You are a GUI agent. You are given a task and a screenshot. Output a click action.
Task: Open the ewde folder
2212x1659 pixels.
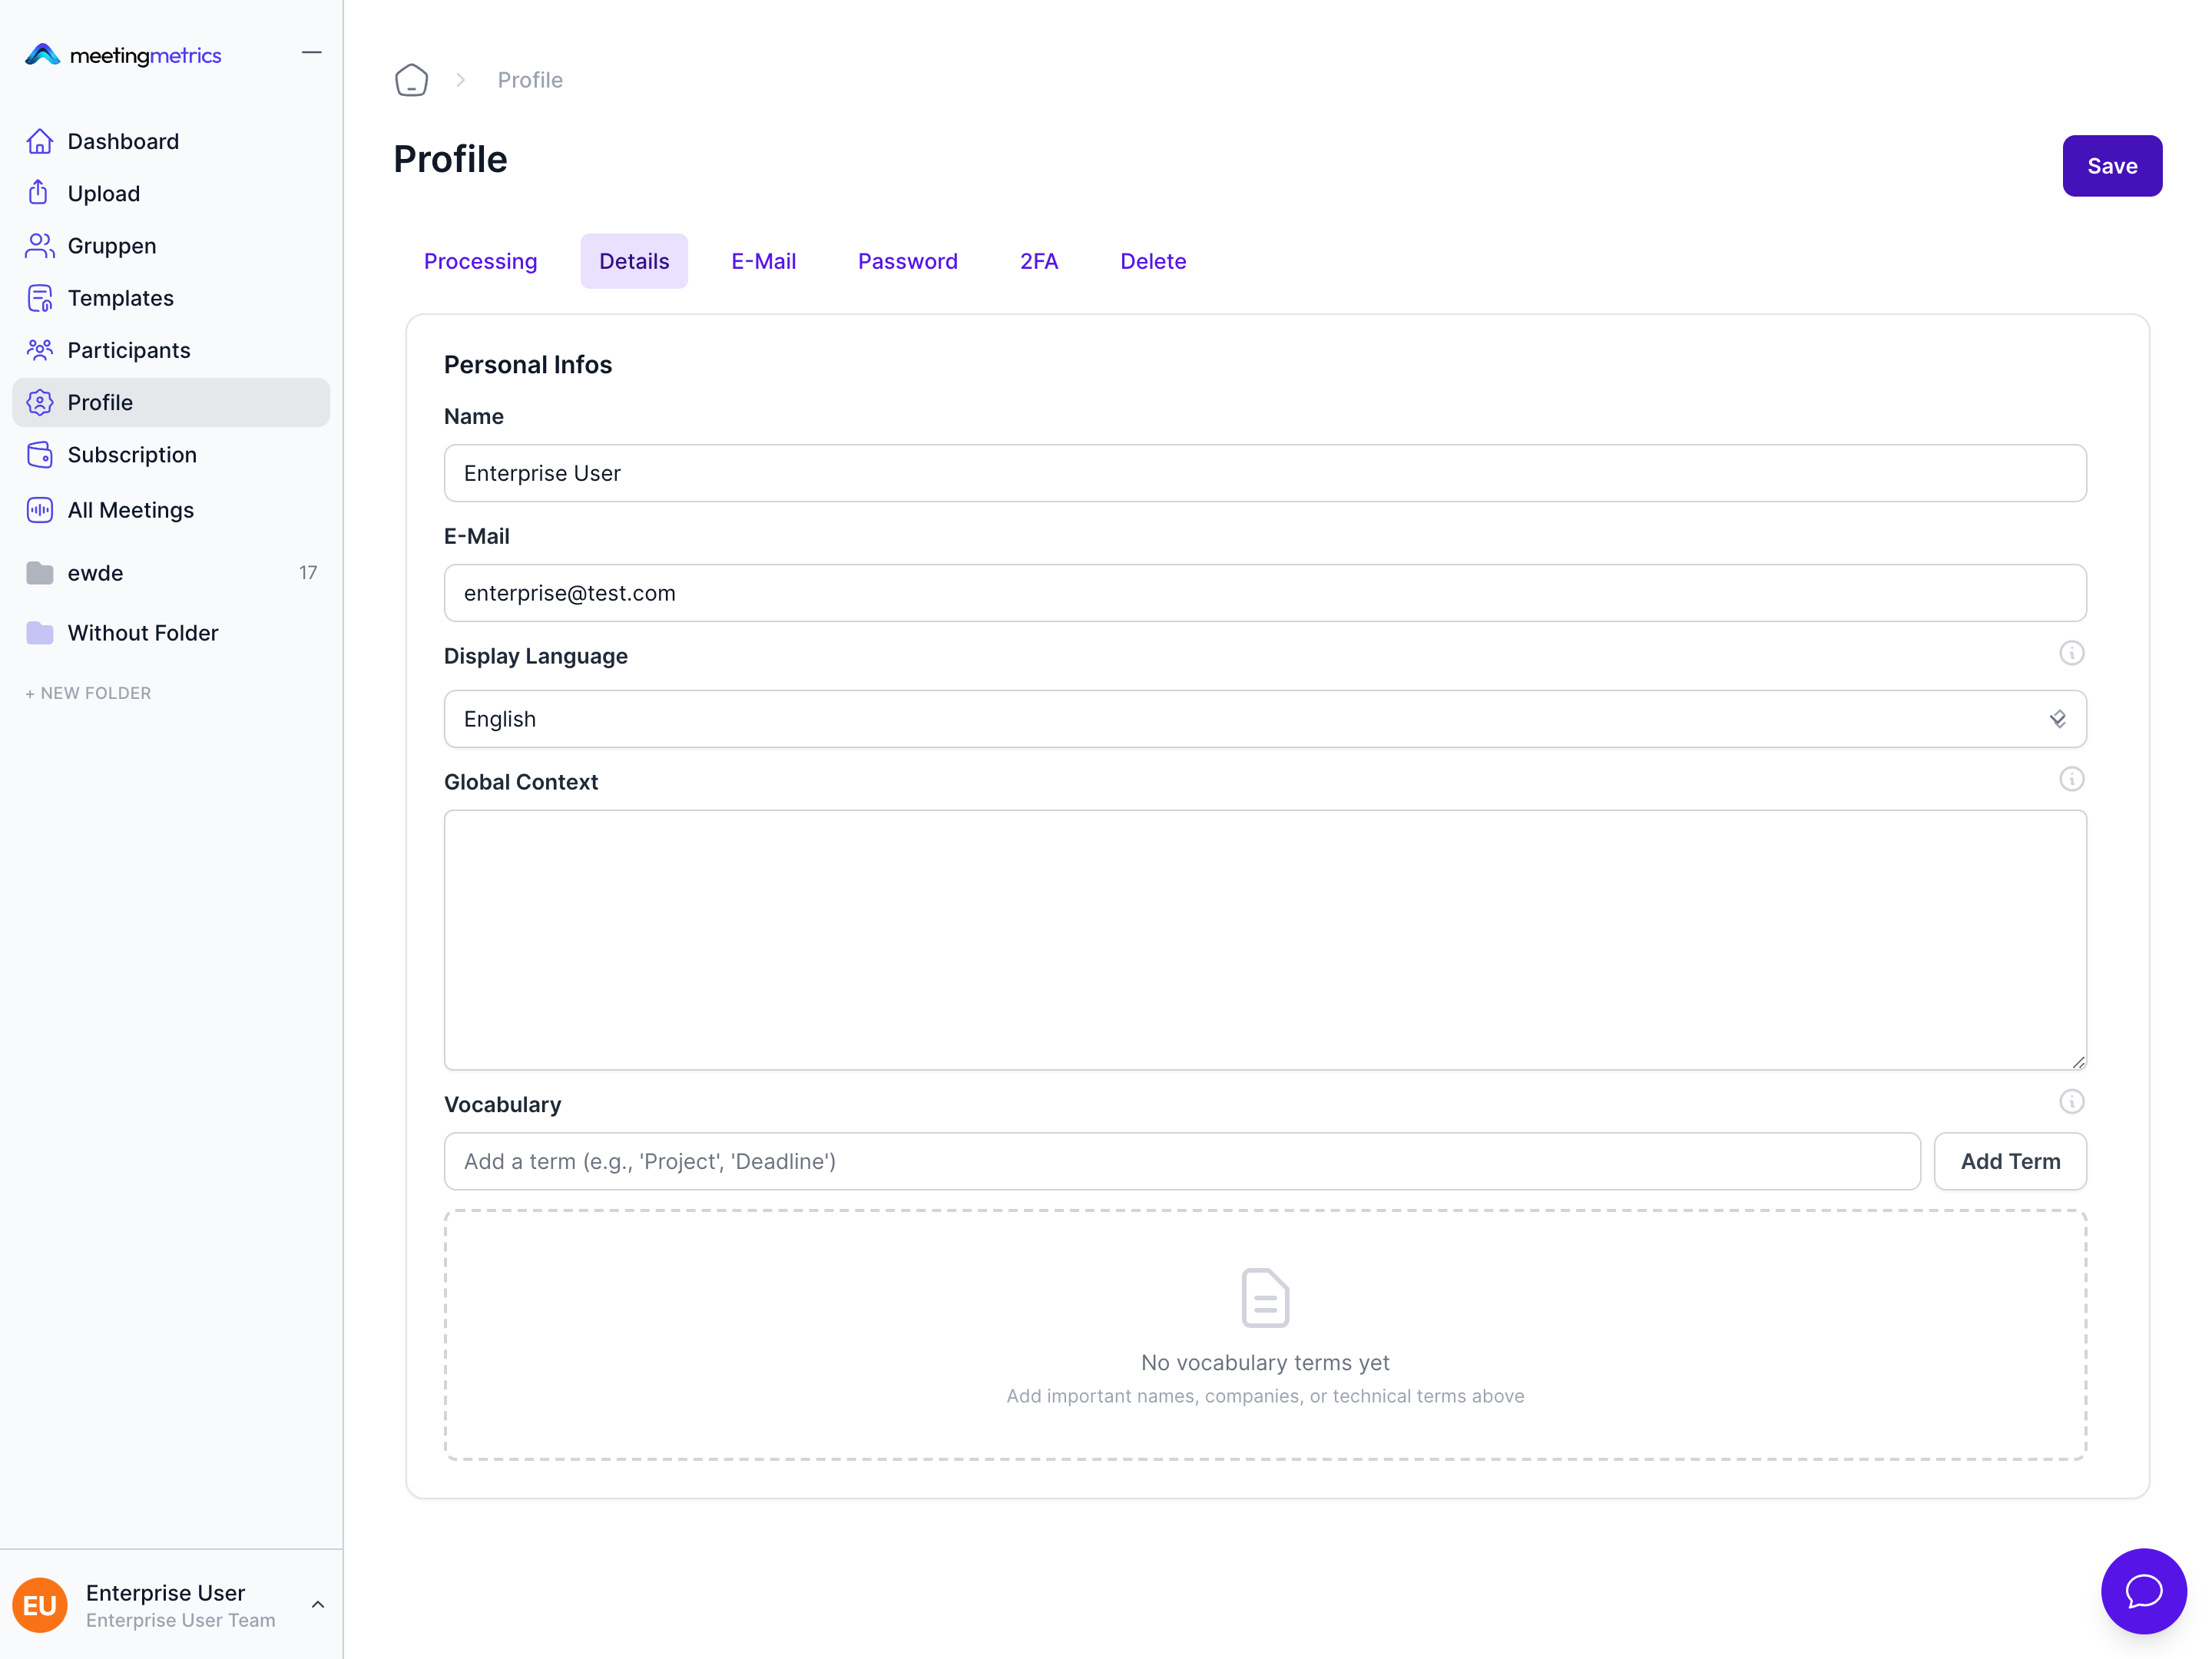(95, 573)
